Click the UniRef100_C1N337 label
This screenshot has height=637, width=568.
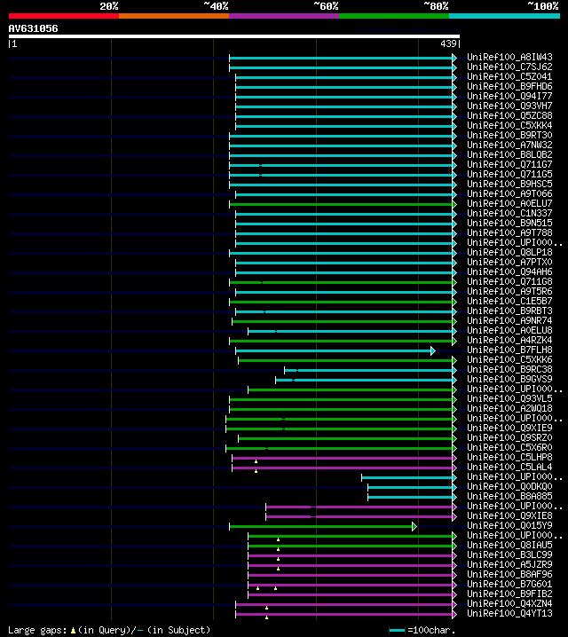509,213
